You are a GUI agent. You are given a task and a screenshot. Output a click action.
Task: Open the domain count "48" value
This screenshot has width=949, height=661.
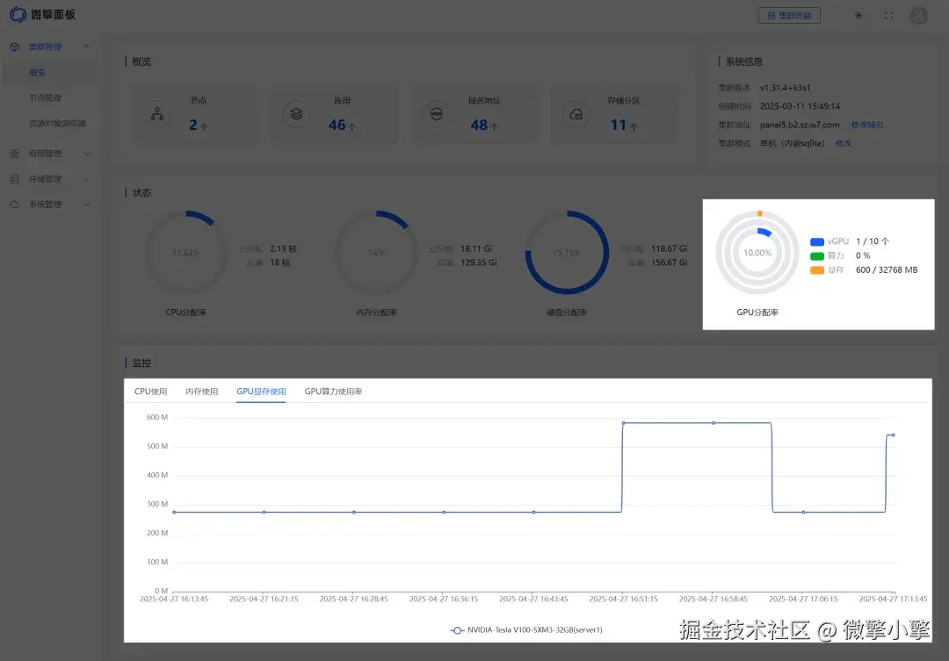click(x=479, y=126)
